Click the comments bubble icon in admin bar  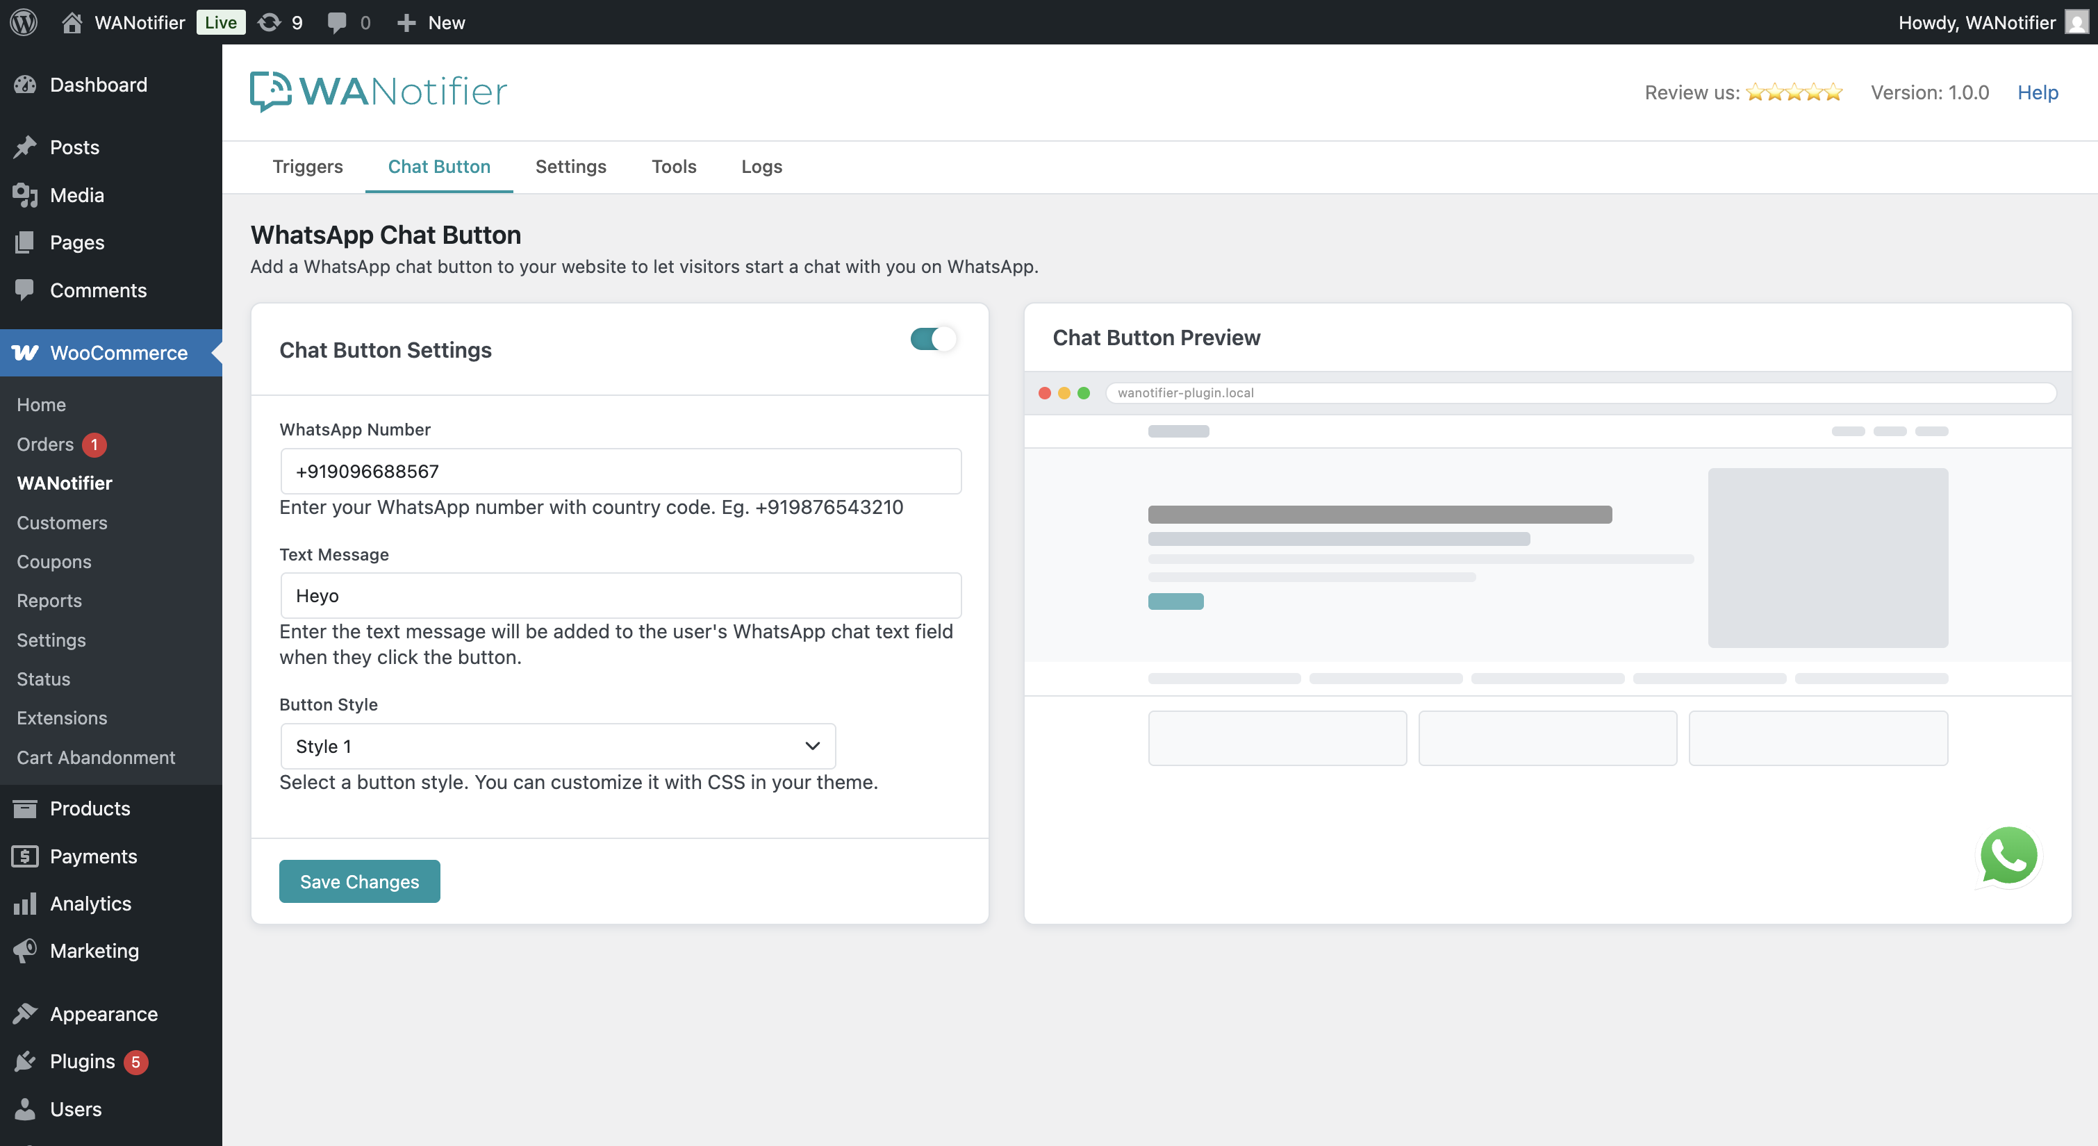tap(337, 22)
